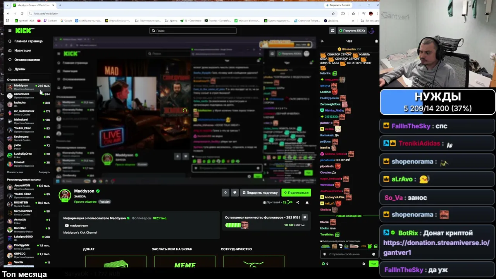
Task: Open the ДОНАТ panel image
Action: (116, 262)
